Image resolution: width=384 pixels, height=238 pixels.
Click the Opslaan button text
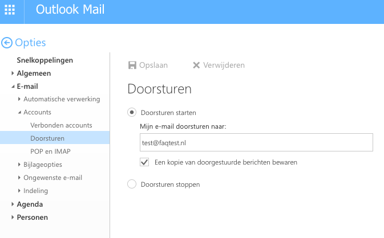click(153, 65)
